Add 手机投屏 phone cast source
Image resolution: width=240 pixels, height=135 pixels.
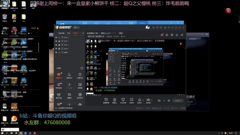123,101
